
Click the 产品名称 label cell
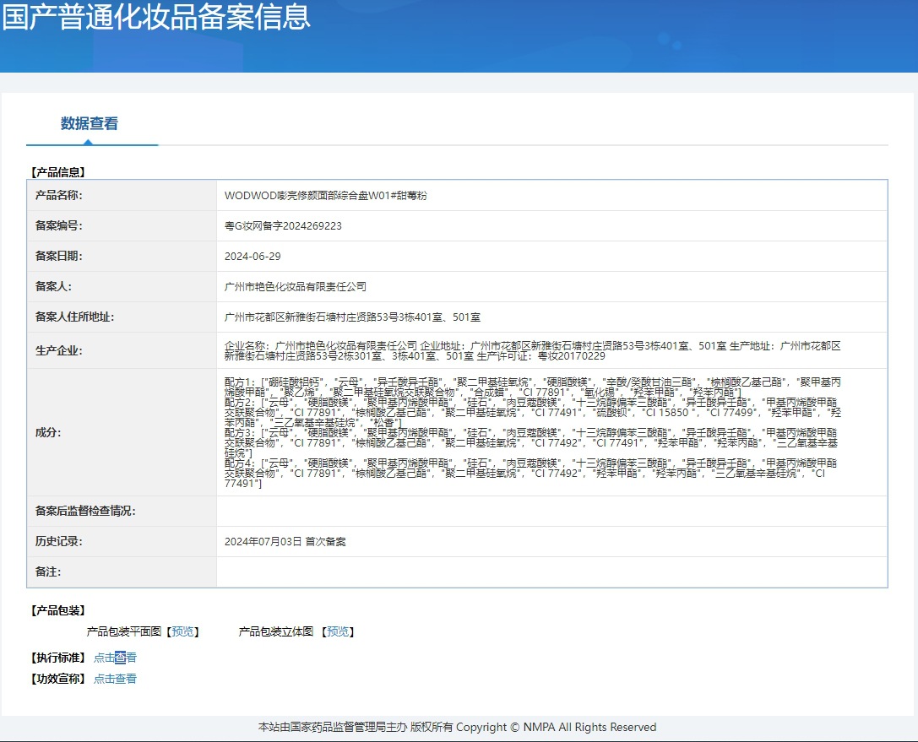(x=122, y=196)
